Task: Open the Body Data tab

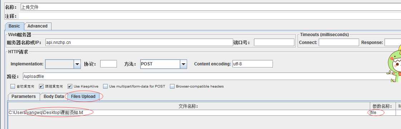Action: 54,96
